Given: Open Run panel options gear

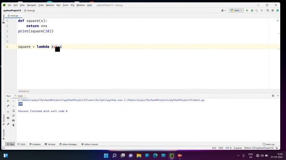Looking at the screenshot, I should point(273,96).
